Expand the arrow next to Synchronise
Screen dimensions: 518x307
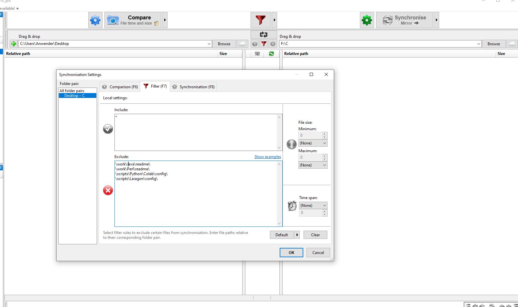437,20
